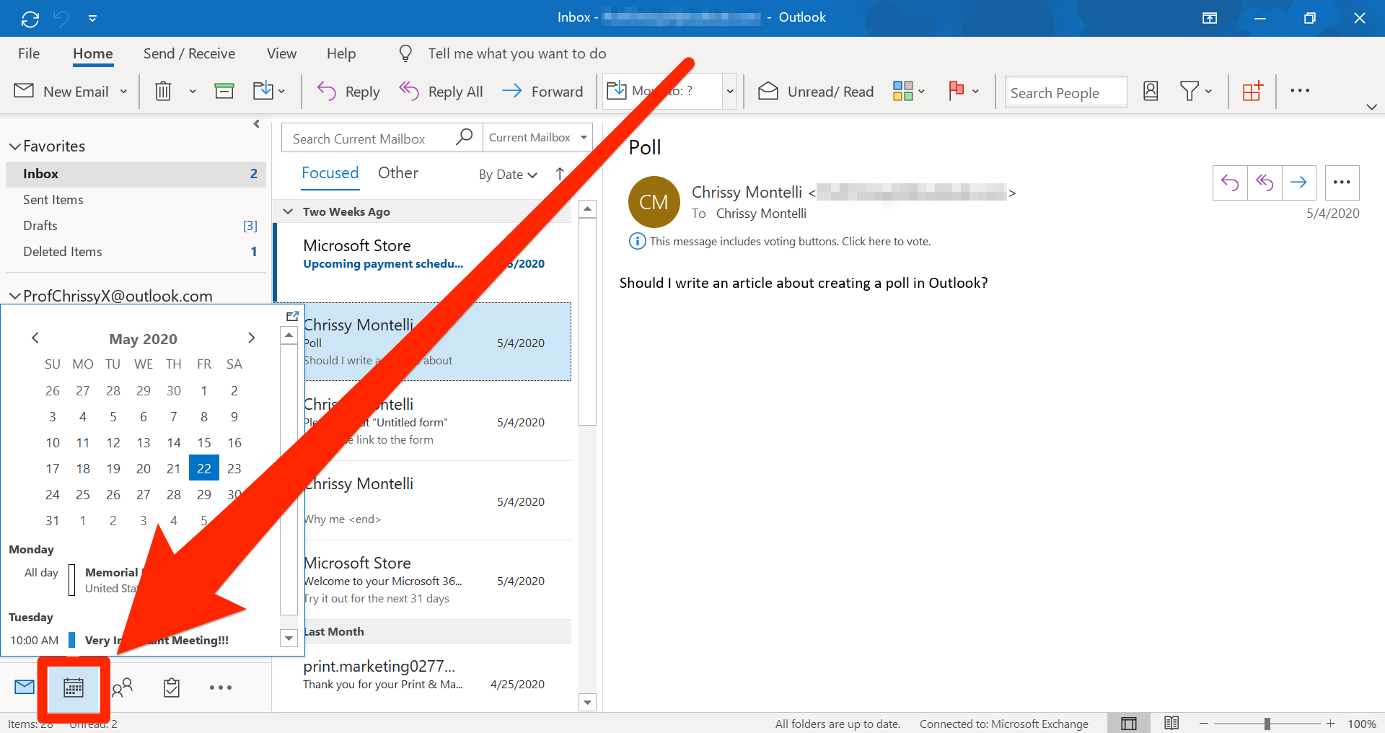
Task: Click the voting buttons info bar
Action: [781, 242]
